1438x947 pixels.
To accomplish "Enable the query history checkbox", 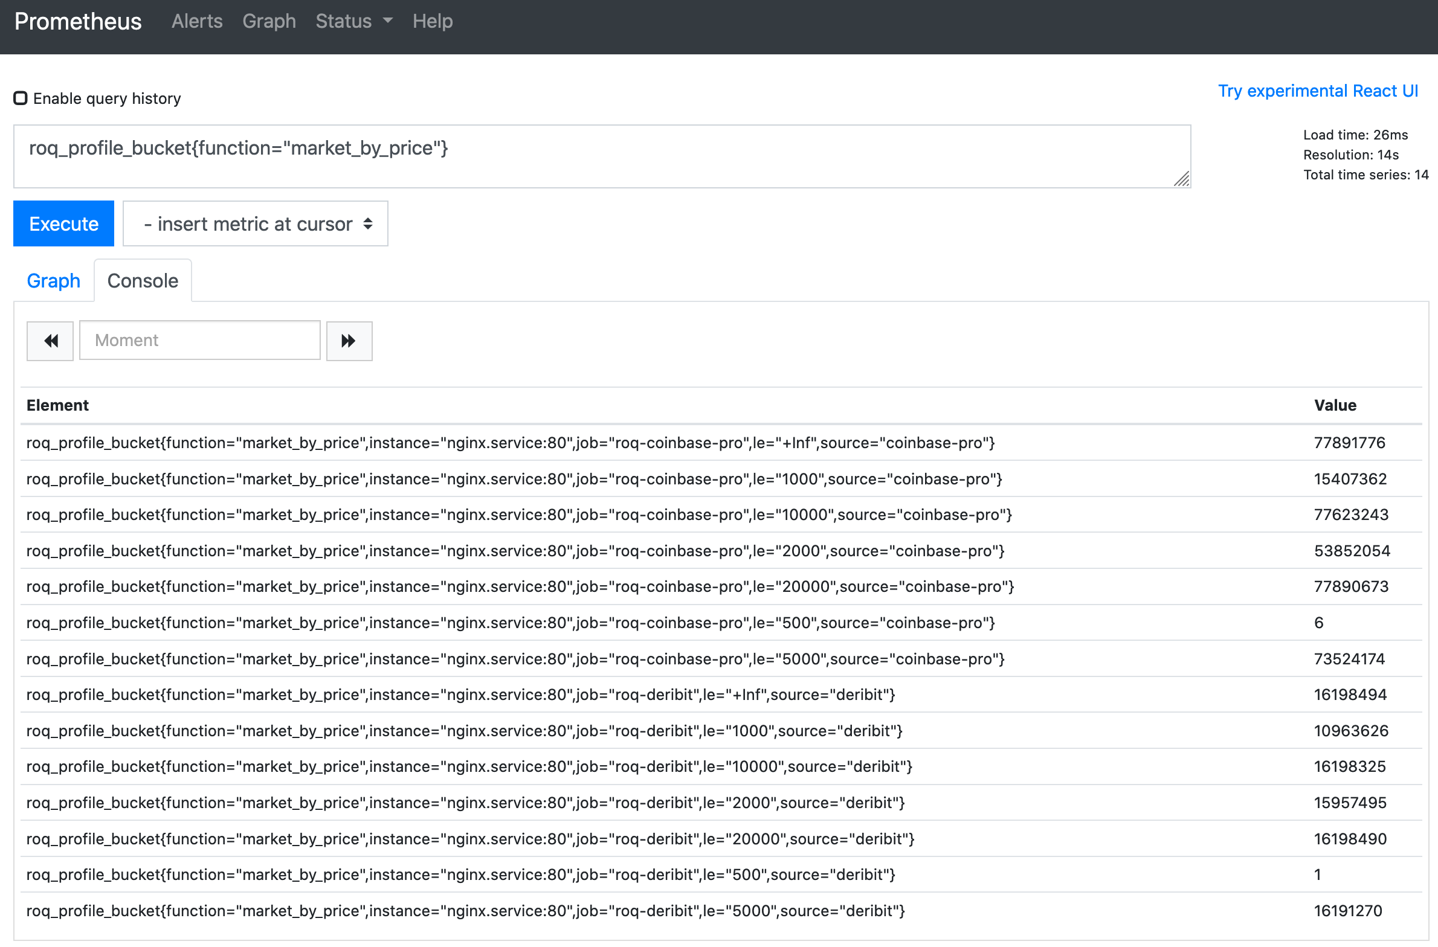I will [x=21, y=98].
